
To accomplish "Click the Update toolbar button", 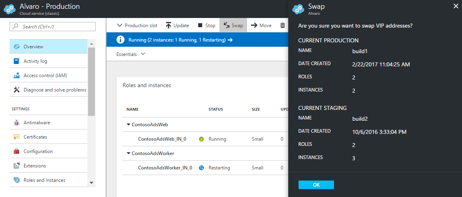I will [177, 26].
